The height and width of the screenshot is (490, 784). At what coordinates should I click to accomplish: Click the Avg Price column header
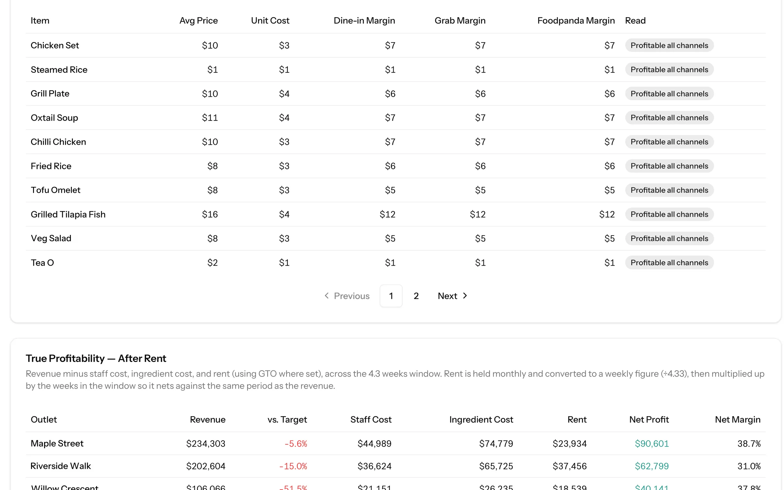pyautogui.click(x=198, y=21)
